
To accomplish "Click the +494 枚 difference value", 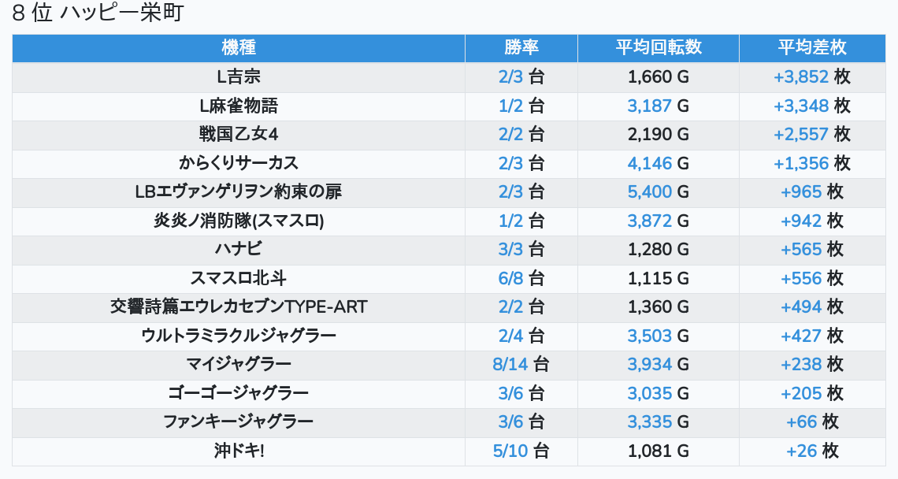I will pos(812,306).
